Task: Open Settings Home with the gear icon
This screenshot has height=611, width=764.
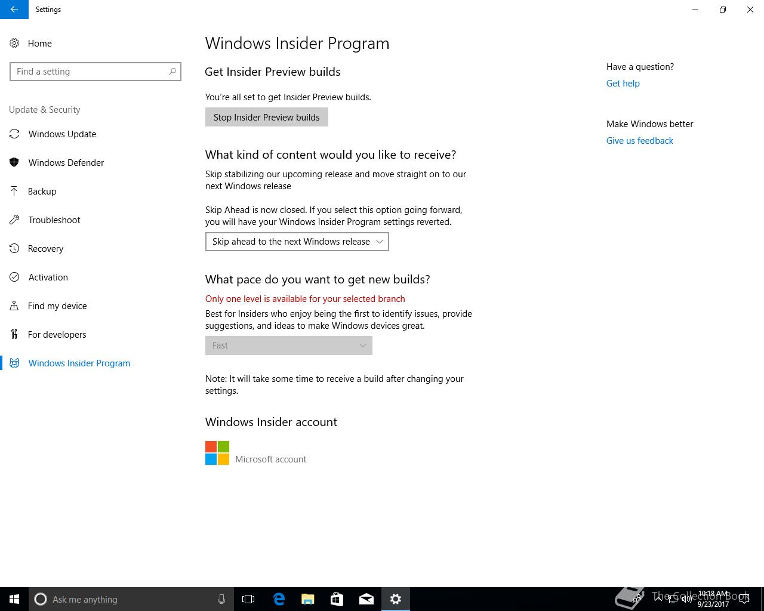Action: pyautogui.click(x=14, y=43)
